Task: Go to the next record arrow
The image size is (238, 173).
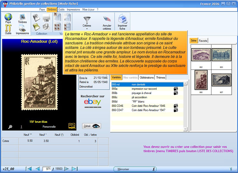Action: coord(67,169)
